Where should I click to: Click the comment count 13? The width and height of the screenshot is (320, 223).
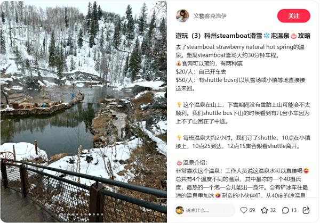(x=294, y=210)
